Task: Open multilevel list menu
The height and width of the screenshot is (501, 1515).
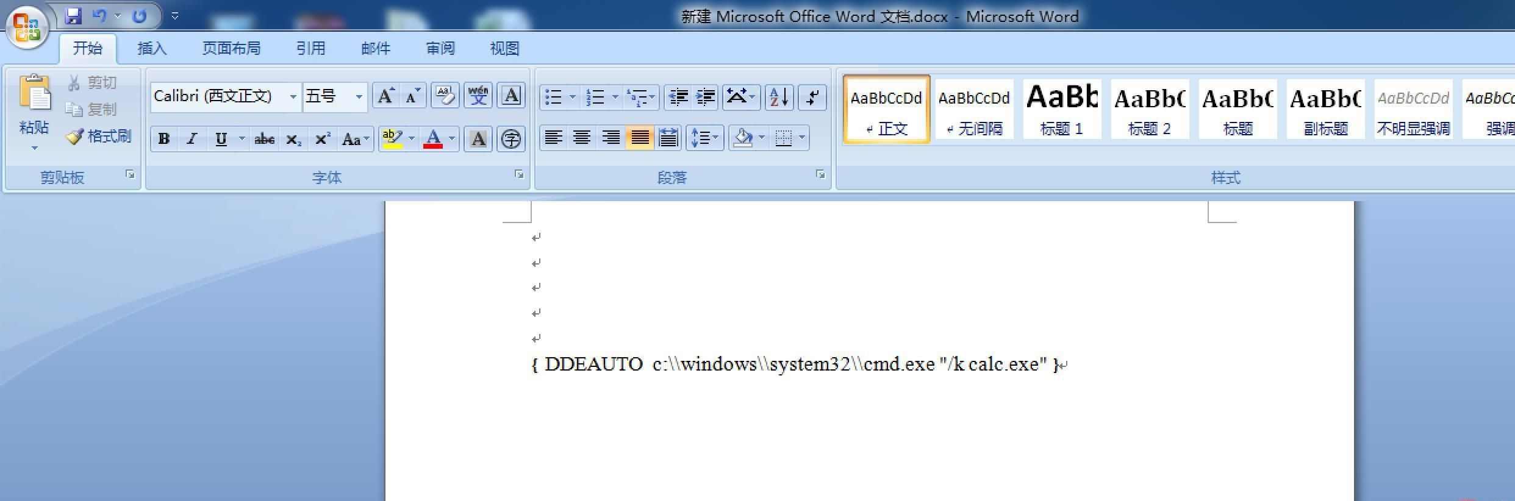Action: coord(641,97)
